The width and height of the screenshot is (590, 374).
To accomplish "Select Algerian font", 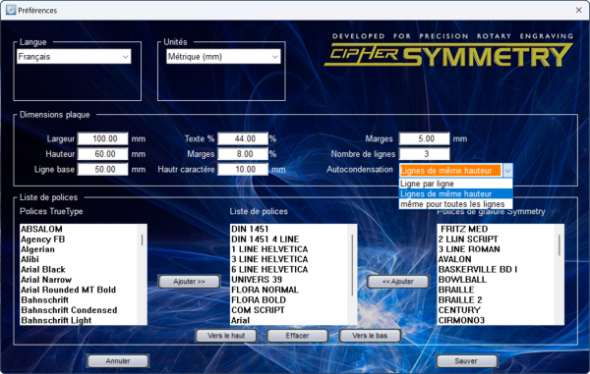I will 79,249.
